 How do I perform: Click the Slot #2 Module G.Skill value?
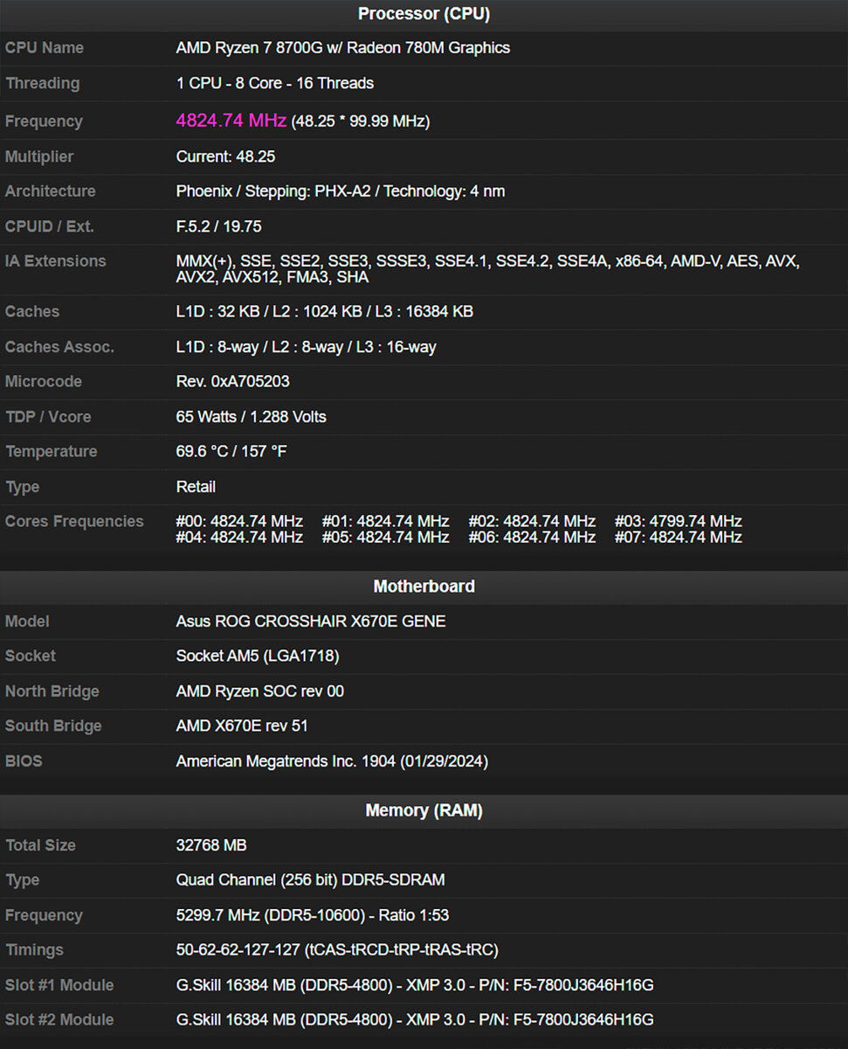click(x=415, y=1019)
